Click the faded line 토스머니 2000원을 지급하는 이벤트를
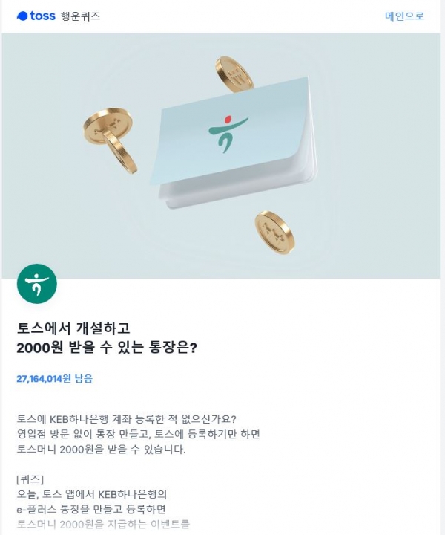 click(103, 524)
